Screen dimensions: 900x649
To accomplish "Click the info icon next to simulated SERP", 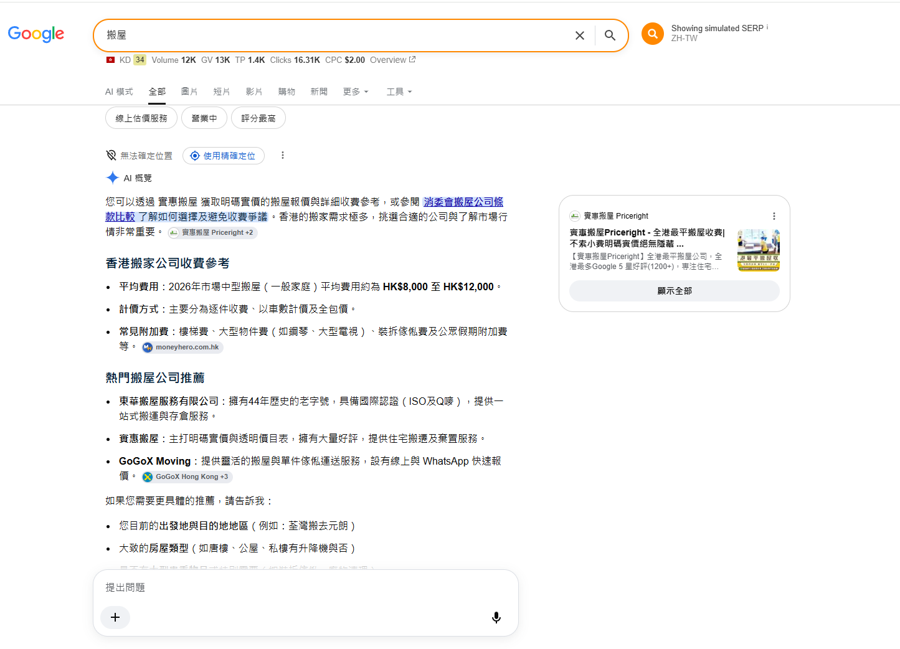I will tap(767, 27).
